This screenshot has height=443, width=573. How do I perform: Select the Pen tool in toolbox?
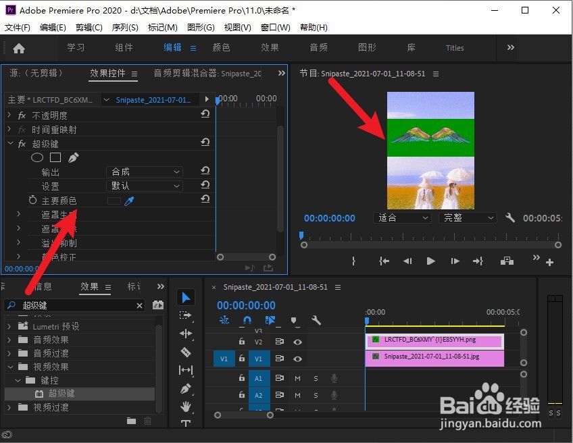[x=186, y=388]
